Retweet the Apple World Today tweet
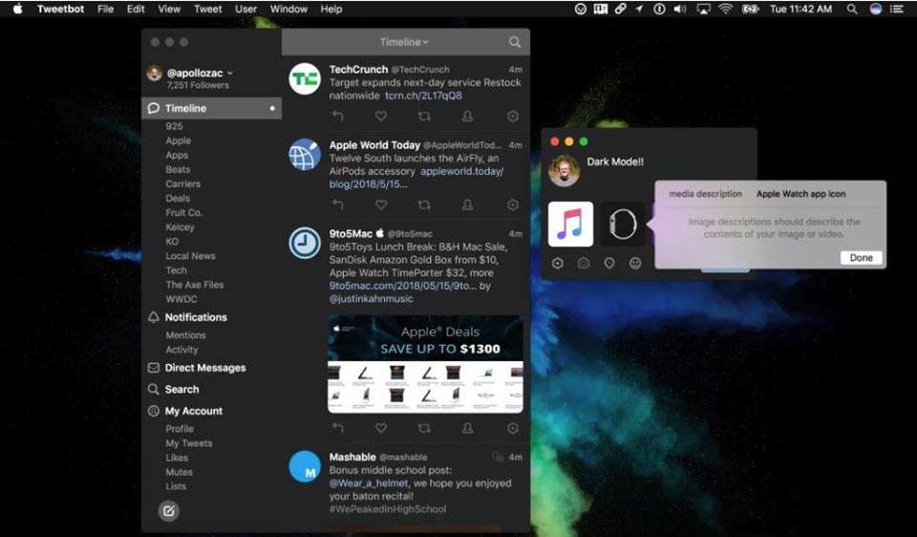The width and height of the screenshot is (917, 537). tap(424, 204)
